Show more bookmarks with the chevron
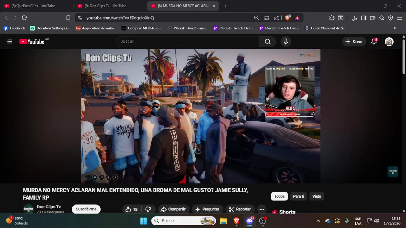 pyautogui.click(x=395, y=28)
